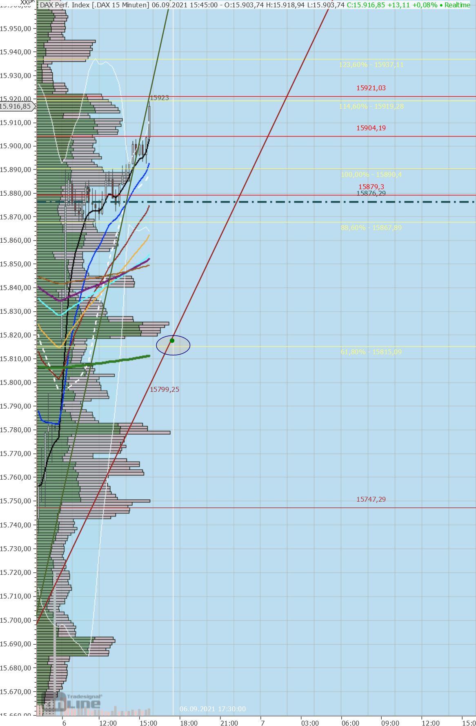This screenshot has height=726, width=476.
Task: Click the 15.950,00 price axis label
Action: (16, 28)
